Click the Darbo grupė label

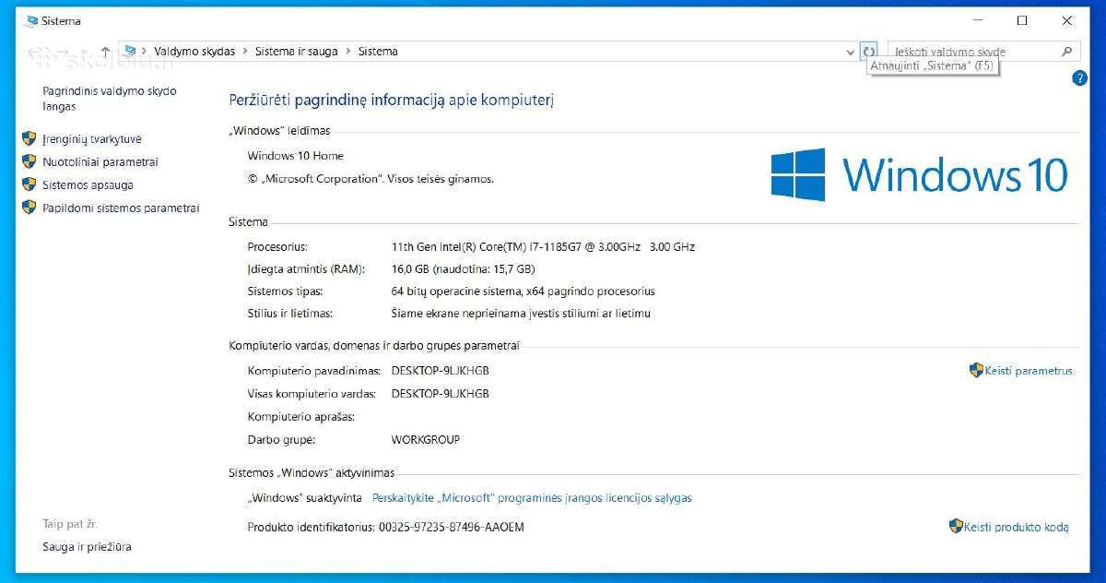[x=281, y=440]
